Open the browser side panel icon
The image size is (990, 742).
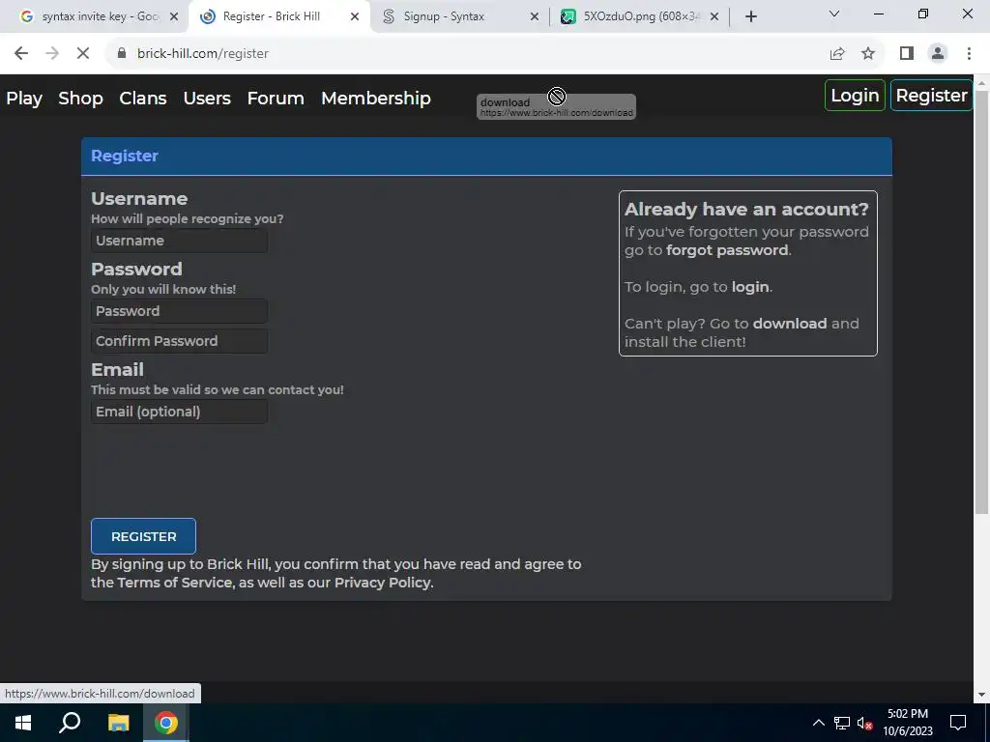[x=907, y=54]
